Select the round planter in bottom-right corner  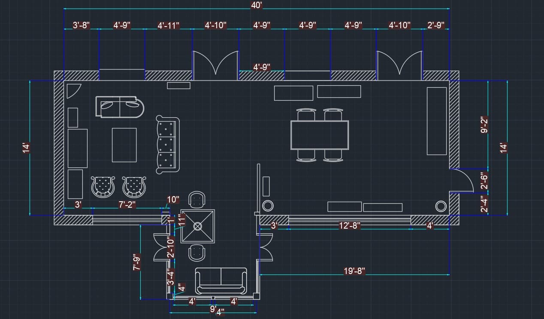tap(441, 206)
